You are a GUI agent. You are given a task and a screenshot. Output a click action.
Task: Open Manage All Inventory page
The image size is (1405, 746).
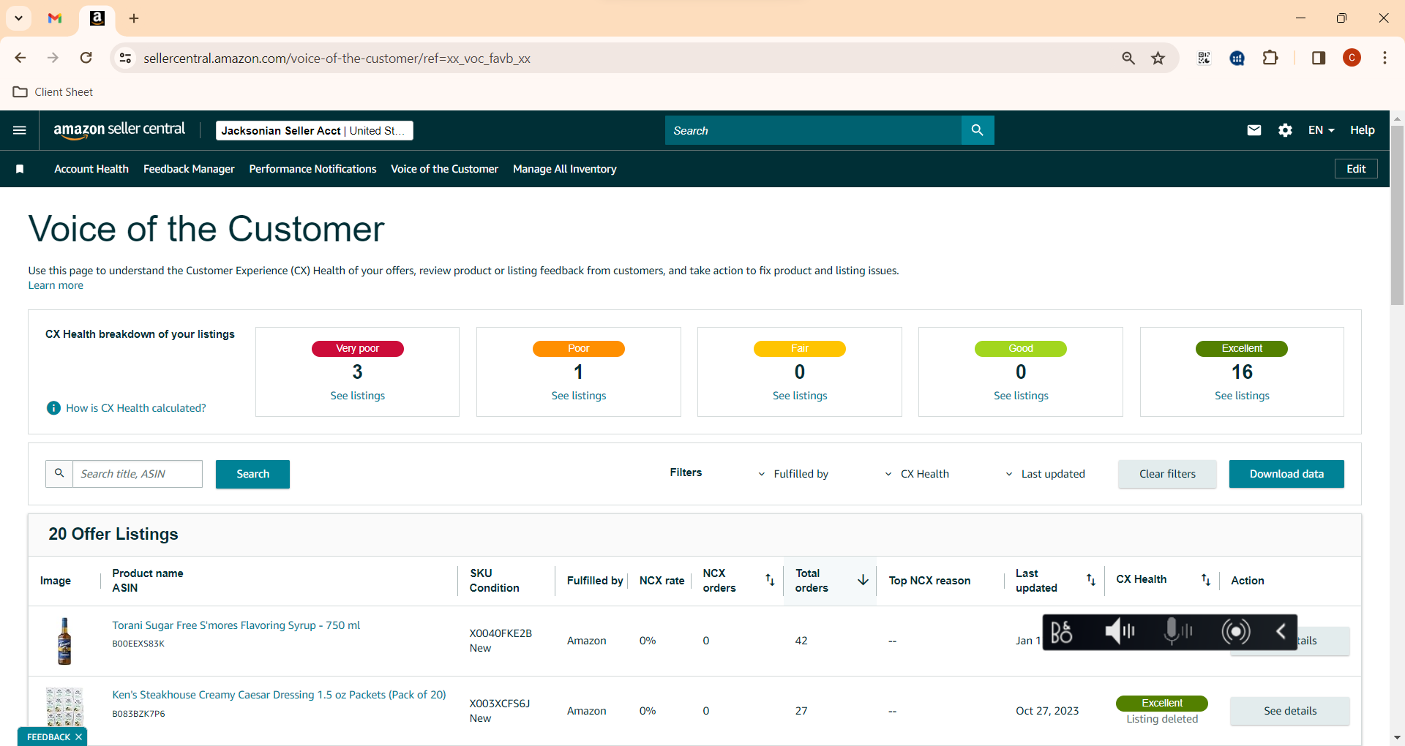[565, 169]
